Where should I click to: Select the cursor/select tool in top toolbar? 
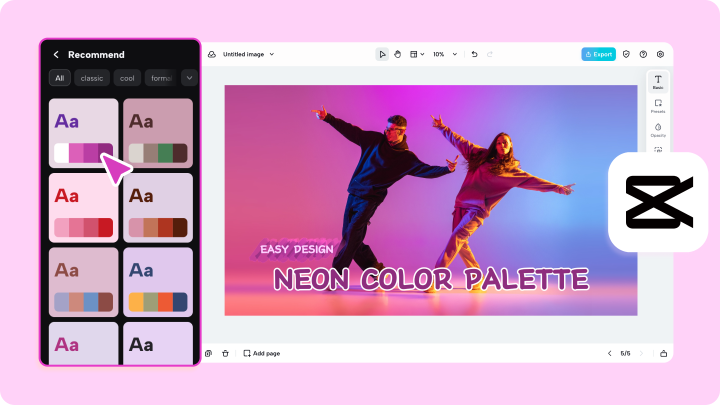[382, 54]
